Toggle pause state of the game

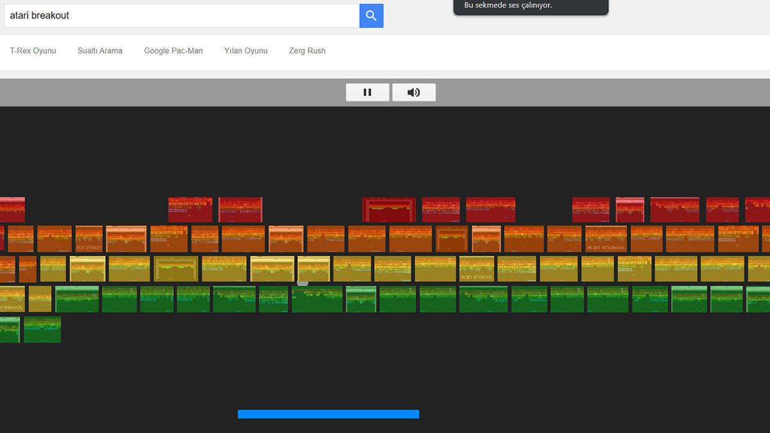pyautogui.click(x=367, y=92)
